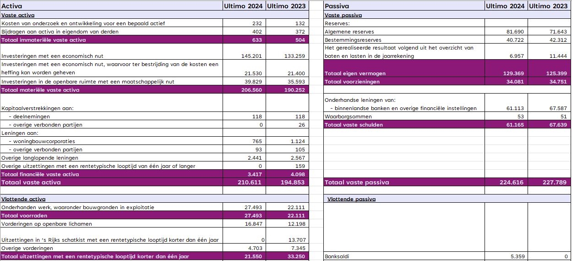Select the total 190.252
Screen dimensions: 572x261
(x=294, y=90)
